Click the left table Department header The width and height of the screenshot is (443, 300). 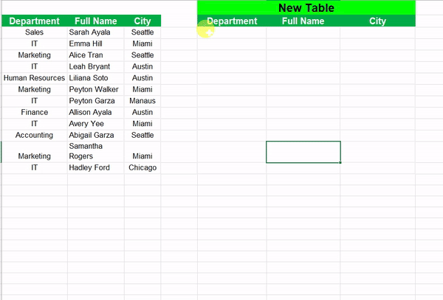[x=35, y=21]
